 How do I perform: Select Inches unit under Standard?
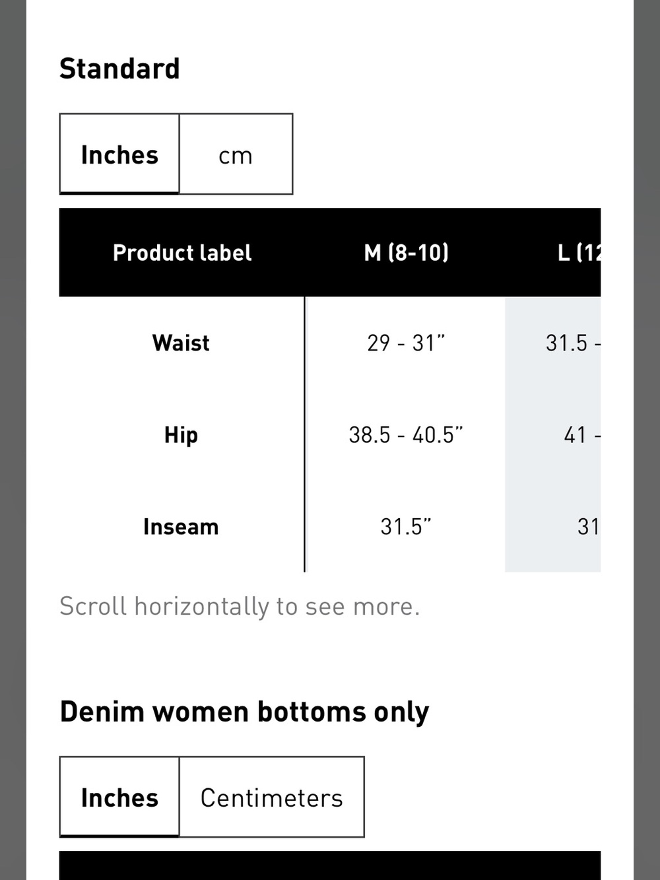coord(119,154)
